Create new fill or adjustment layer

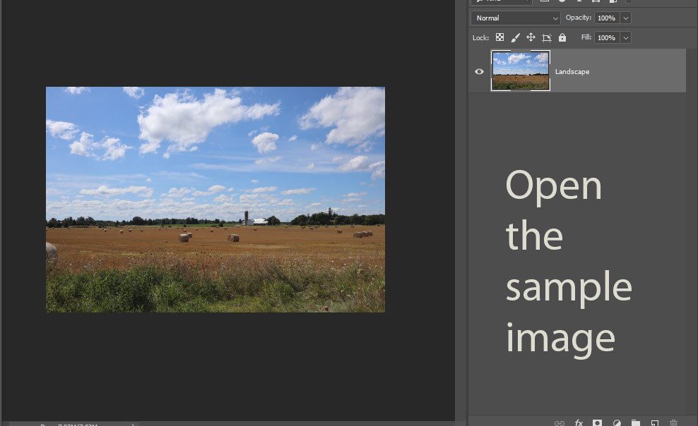pyautogui.click(x=617, y=422)
